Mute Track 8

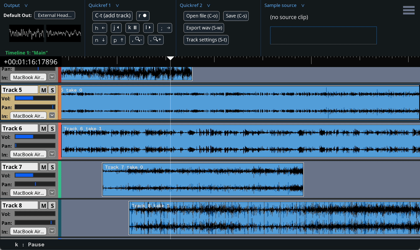tap(44, 205)
